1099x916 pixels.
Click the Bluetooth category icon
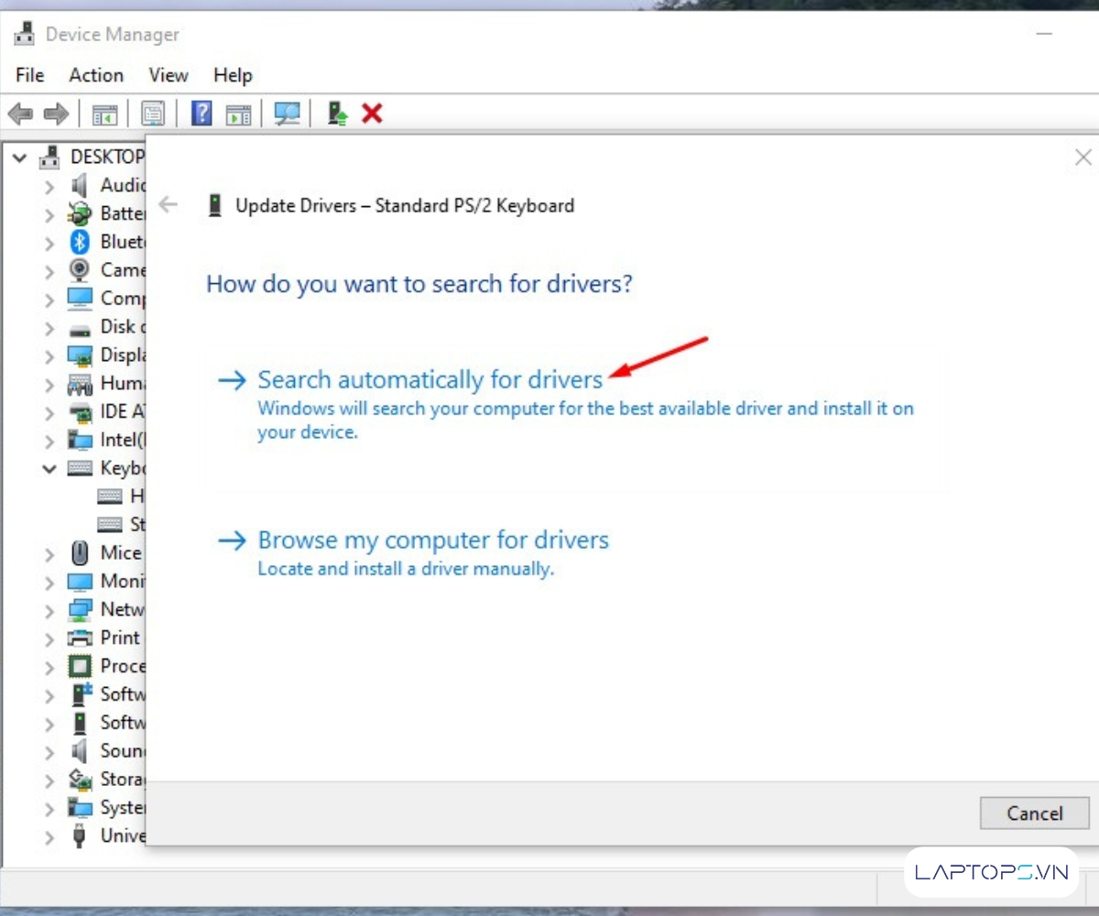pyautogui.click(x=81, y=242)
